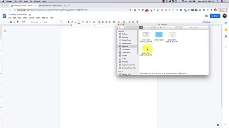Click the Finder share icon
Image resolution: width=229 pixels, height=128 pixels.
pyautogui.click(x=167, y=27)
